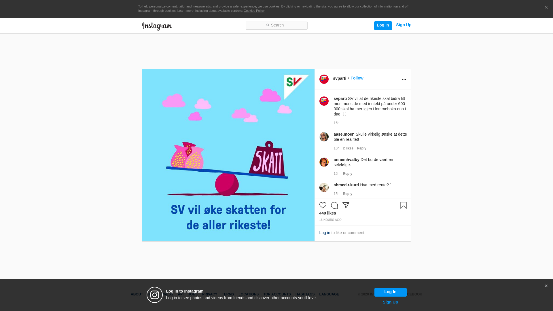This screenshot has width=553, height=311.
Task: Reply to aase.moen's comment
Action: pos(361,148)
